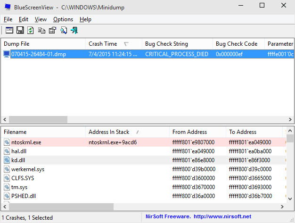Click To Address fffff801`ea0ba000

pyautogui.click(x=250, y=151)
